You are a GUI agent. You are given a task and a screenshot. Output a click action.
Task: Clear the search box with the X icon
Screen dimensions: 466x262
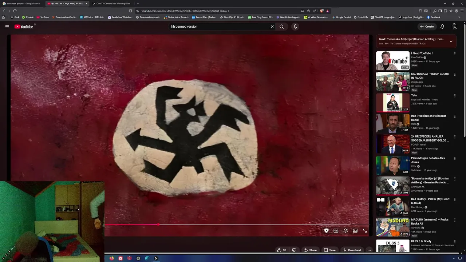[272, 27]
